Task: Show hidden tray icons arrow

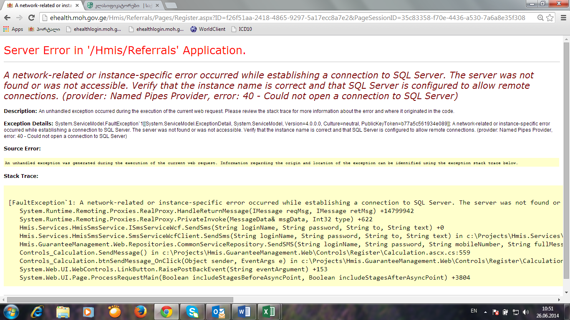Action: [x=485, y=311]
